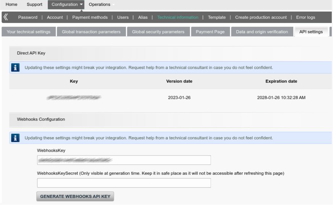The height and width of the screenshot is (205, 333).
Task: Click info icon in Direct API Key notice
Action: point(14,67)
